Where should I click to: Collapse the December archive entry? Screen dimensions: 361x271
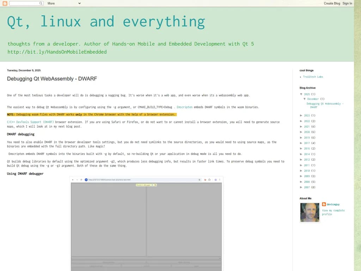coord(305,99)
